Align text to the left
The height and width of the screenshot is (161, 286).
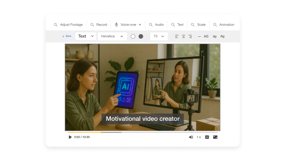tap(177, 36)
